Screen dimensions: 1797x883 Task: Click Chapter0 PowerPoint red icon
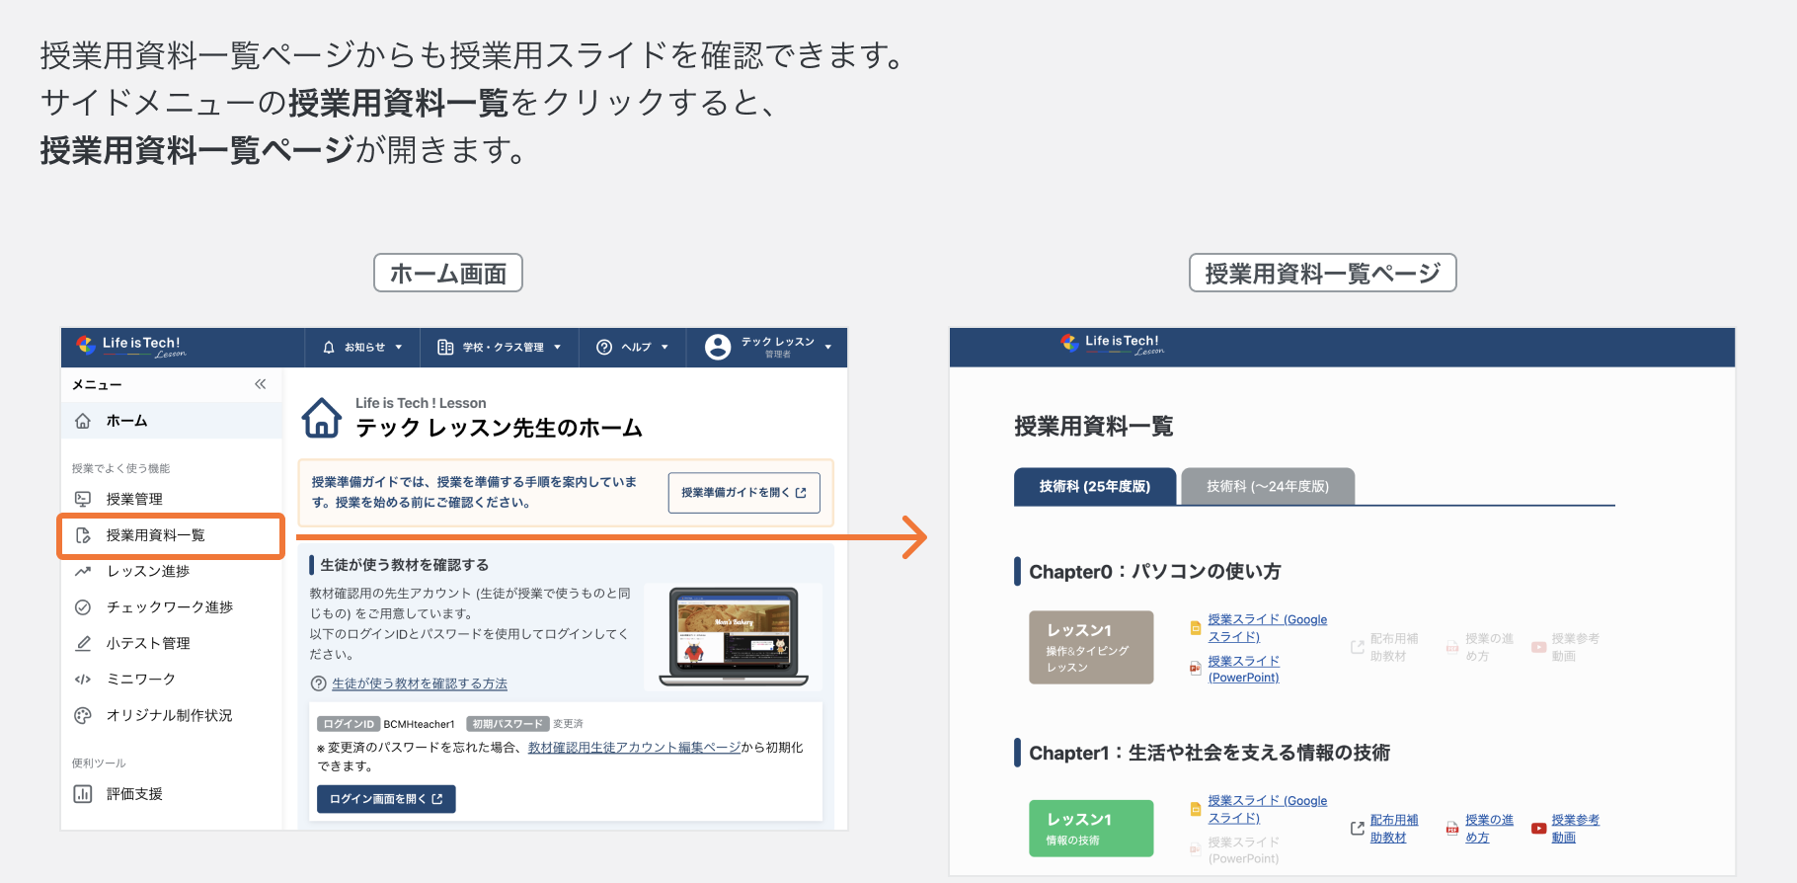coord(1196,669)
